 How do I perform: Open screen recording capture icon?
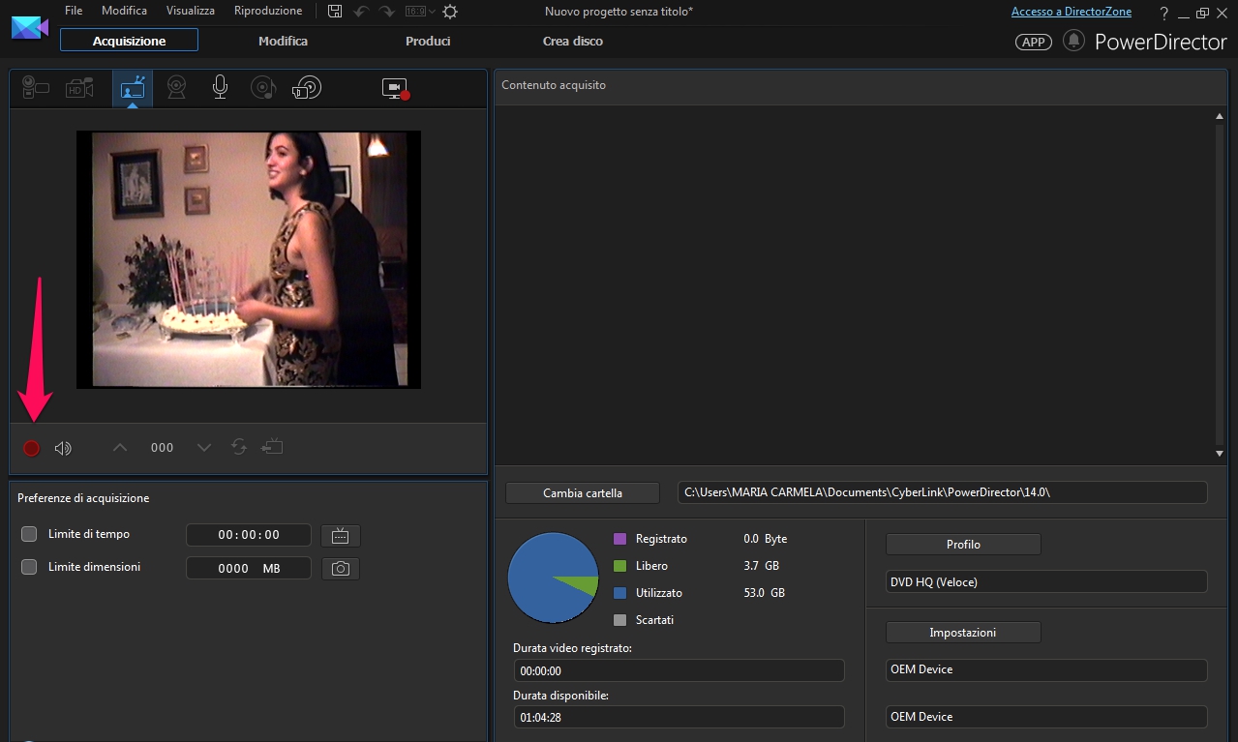[395, 89]
